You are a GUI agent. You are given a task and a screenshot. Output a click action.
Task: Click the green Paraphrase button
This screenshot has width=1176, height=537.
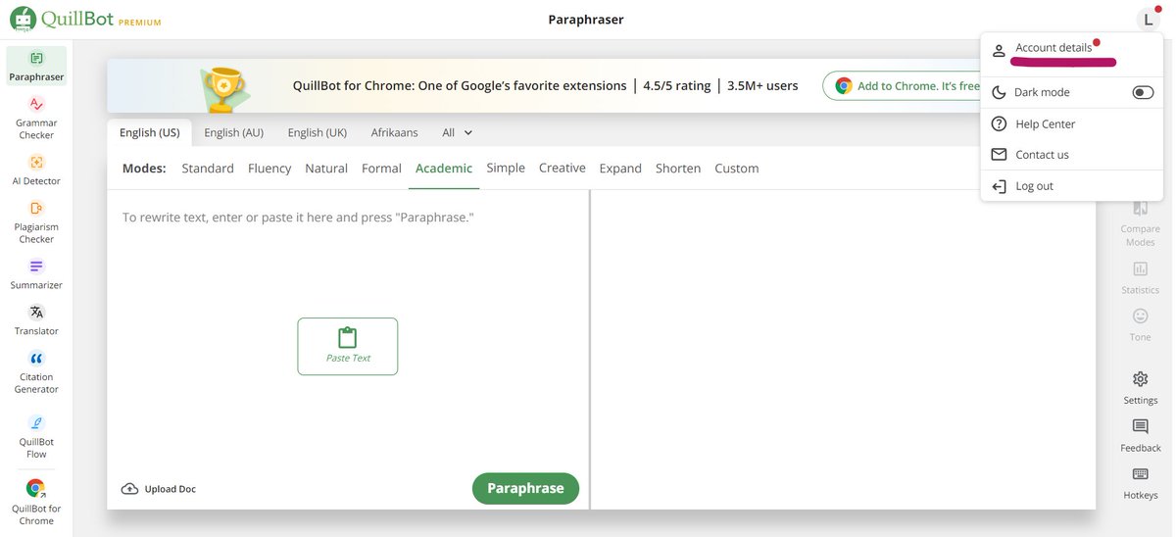coord(525,489)
